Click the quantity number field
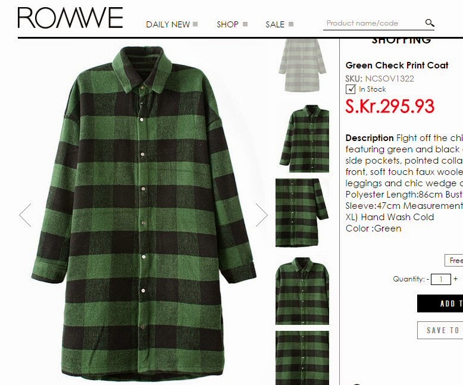 pos(441,279)
